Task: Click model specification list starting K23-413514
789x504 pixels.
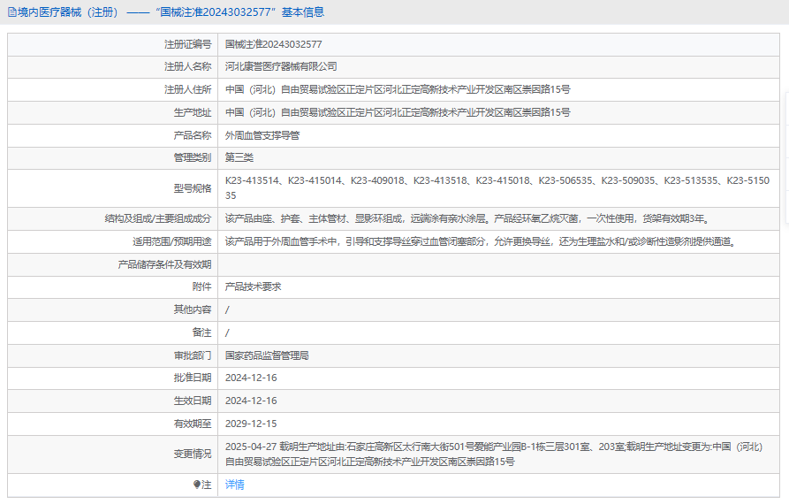Action: click(x=497, y=187)
